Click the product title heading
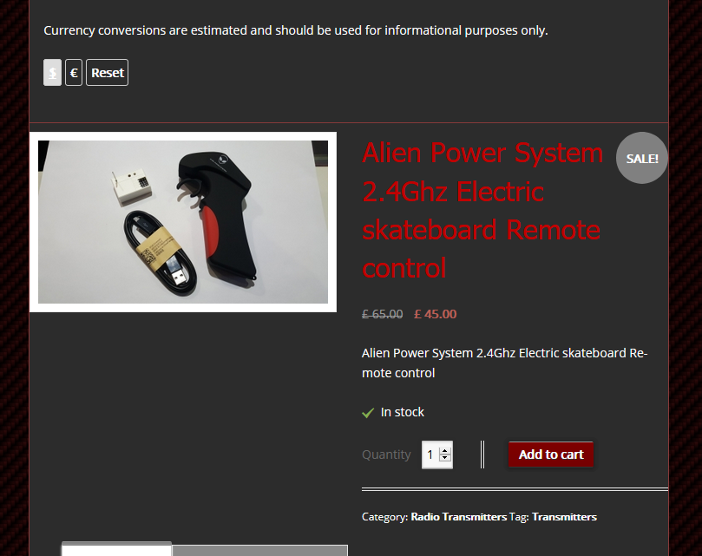Viewport: 702px width, 556px height. (482, 210)
